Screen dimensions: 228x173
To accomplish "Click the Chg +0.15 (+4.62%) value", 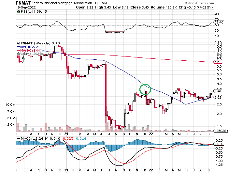I will tap(194, 7).
